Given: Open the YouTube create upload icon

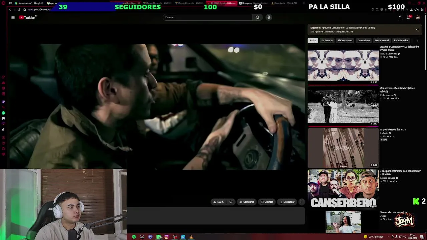Looking at the screenshot, I should pyautogui.click(x=400, y=17).
